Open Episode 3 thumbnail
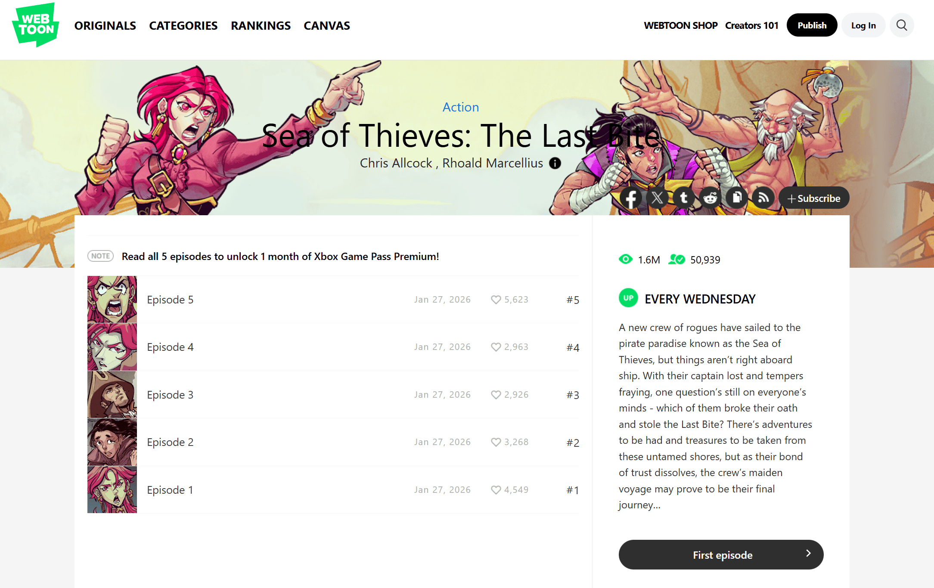This screenshot has height=588, width=934. pos(112,395)
